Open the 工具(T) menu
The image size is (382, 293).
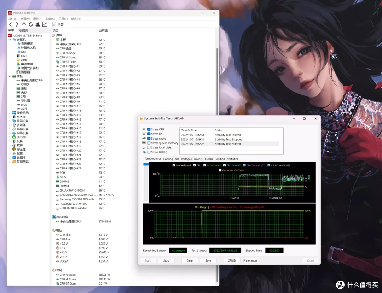63,19
